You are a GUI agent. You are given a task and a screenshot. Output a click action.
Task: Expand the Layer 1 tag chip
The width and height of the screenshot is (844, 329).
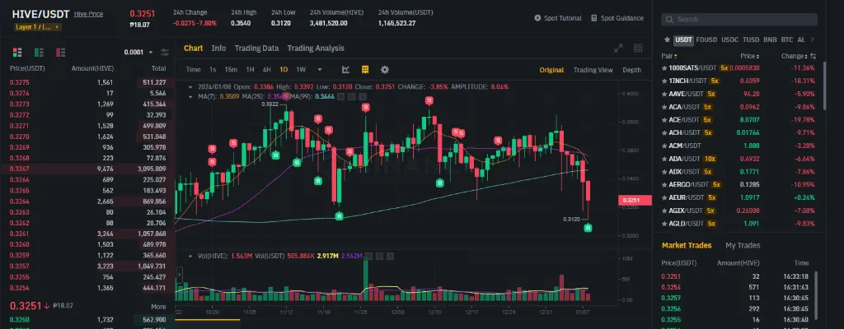click(x=37, y=27)
